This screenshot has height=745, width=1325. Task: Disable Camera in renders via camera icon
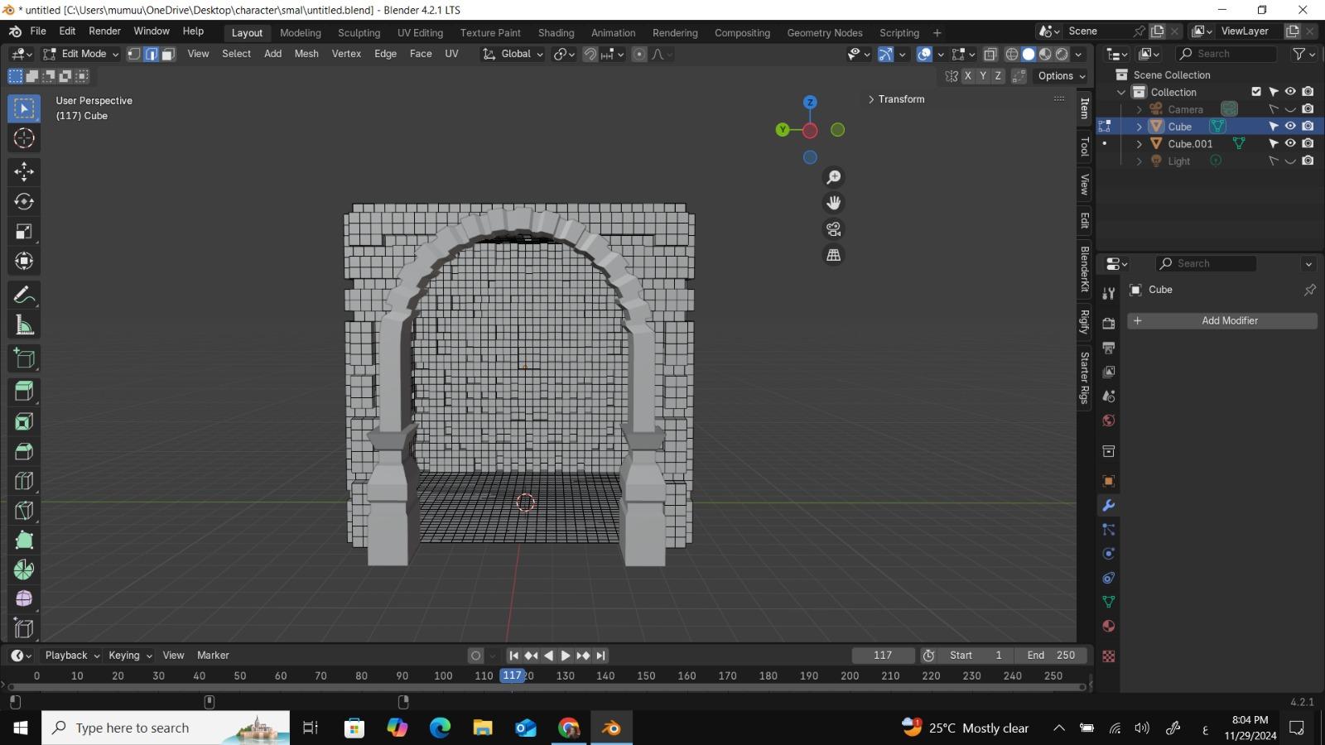click(1308, 109)
